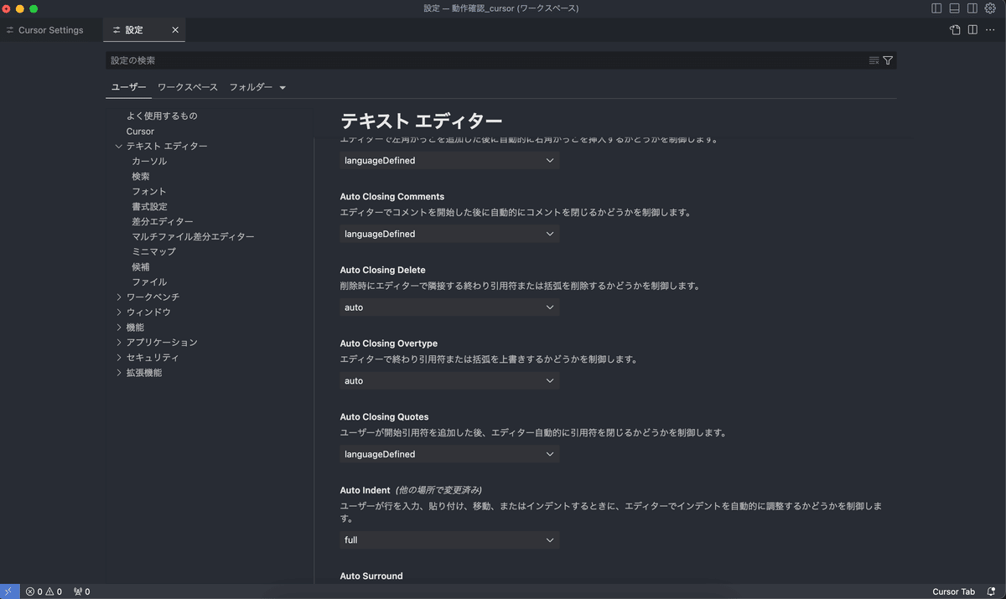The image size is (1006, 599).
Task: Open the Auto Closing Quotes dropdown
Action: [x=449, y=453]
